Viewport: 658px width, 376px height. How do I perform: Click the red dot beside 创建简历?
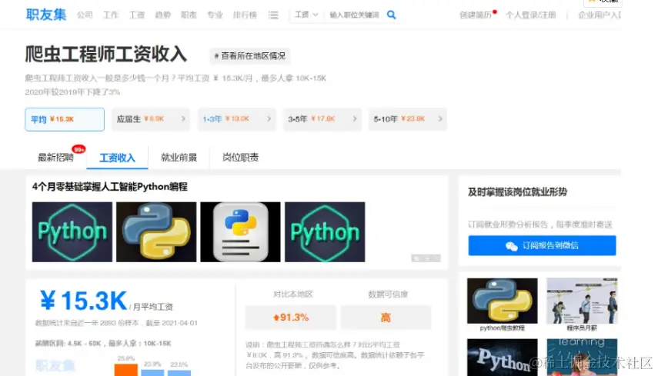[x=495, y=12]
